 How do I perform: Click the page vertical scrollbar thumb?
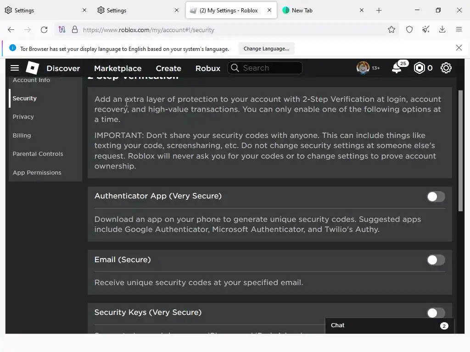tap(460, 151)
